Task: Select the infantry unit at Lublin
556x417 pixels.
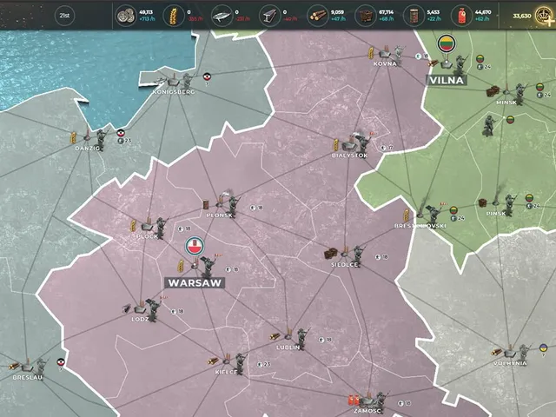Action: [x=301, y=339]
